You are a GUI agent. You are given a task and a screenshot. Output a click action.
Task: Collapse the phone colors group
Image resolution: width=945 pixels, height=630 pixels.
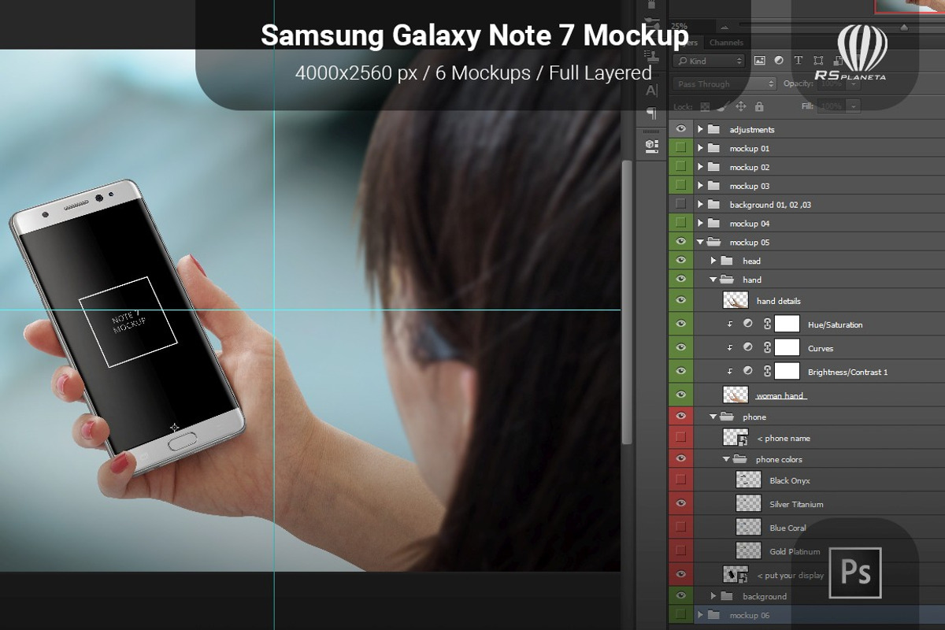pos(727,459)
